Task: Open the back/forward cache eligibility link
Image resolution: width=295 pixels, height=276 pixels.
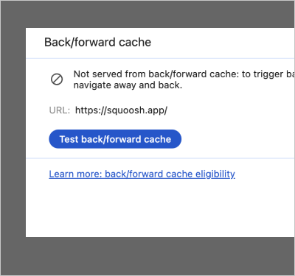Action: pos(142,174)
